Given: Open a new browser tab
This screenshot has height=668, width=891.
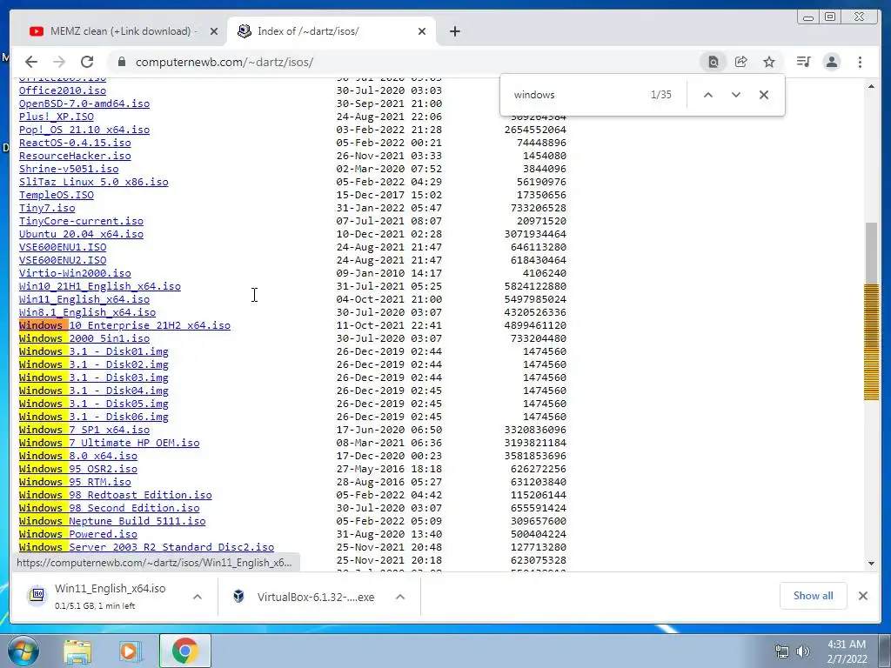Looking at the screenshot, I should 454,31.
